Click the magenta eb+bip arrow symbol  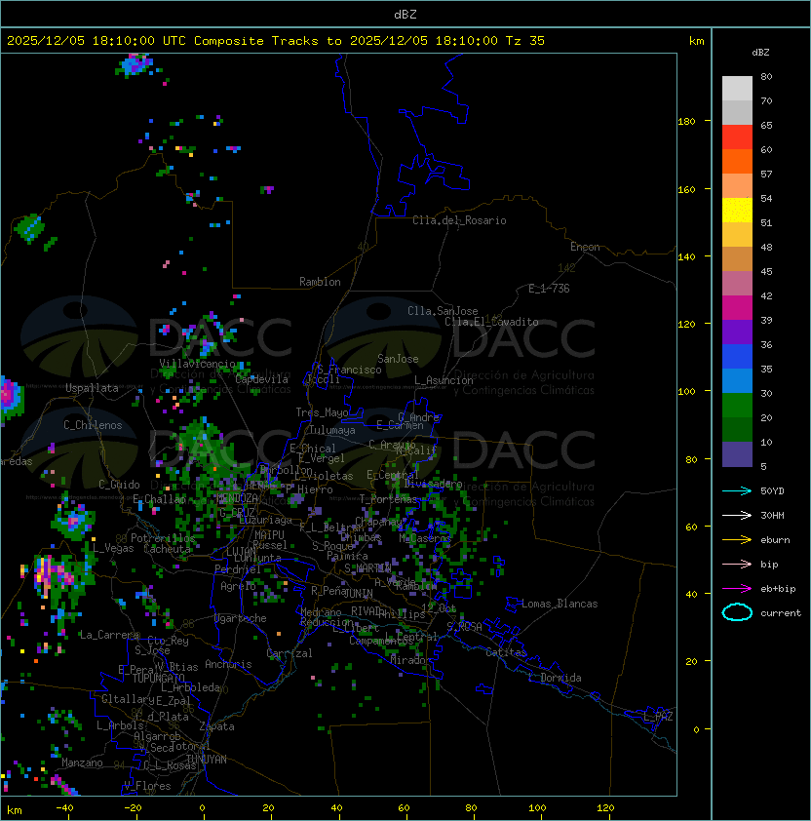[737, 589]
